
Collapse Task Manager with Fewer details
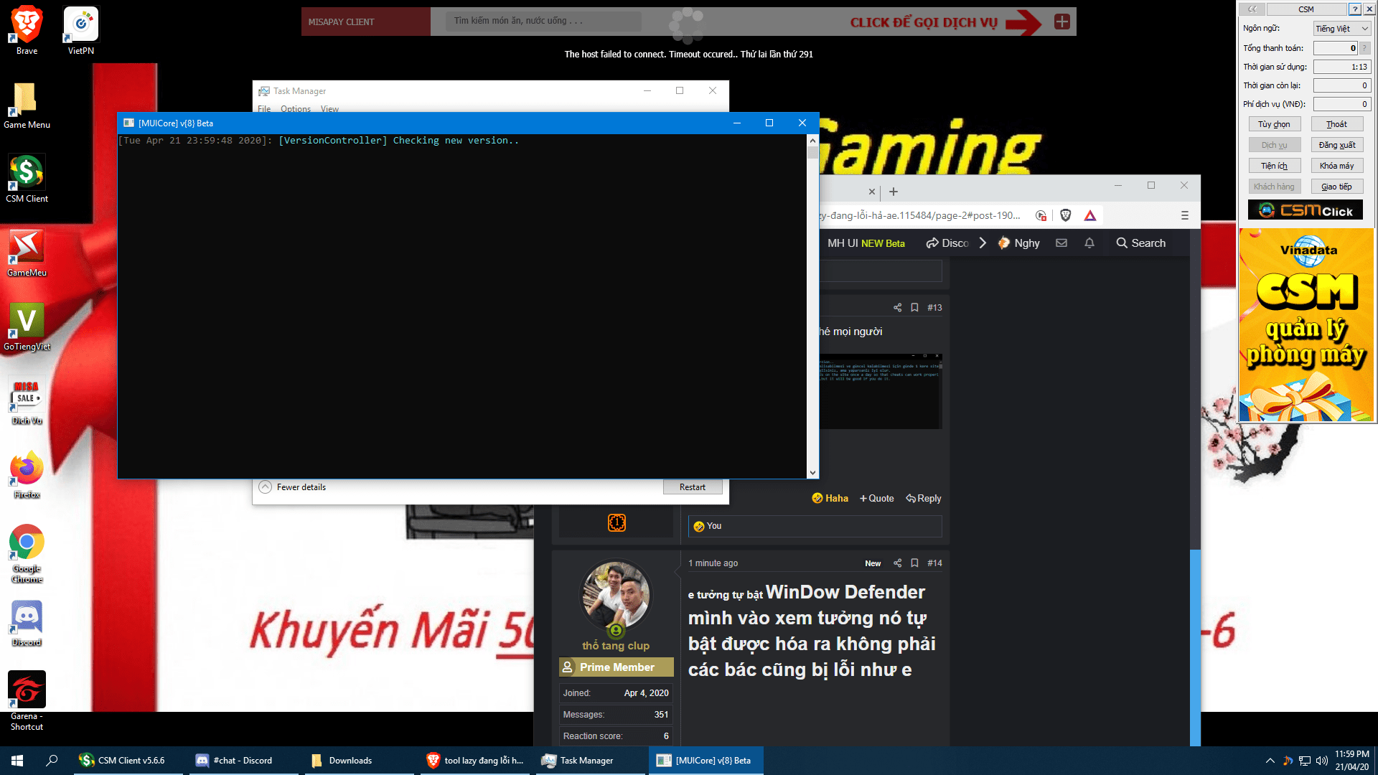tap(292, 487)
